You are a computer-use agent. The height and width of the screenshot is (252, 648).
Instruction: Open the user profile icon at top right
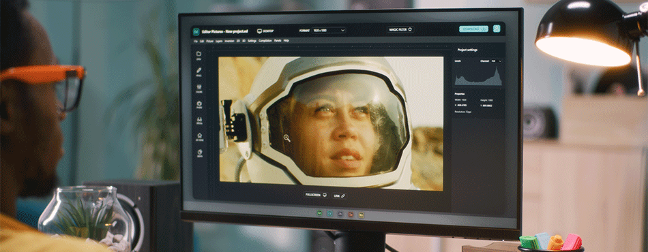(497, 29)
